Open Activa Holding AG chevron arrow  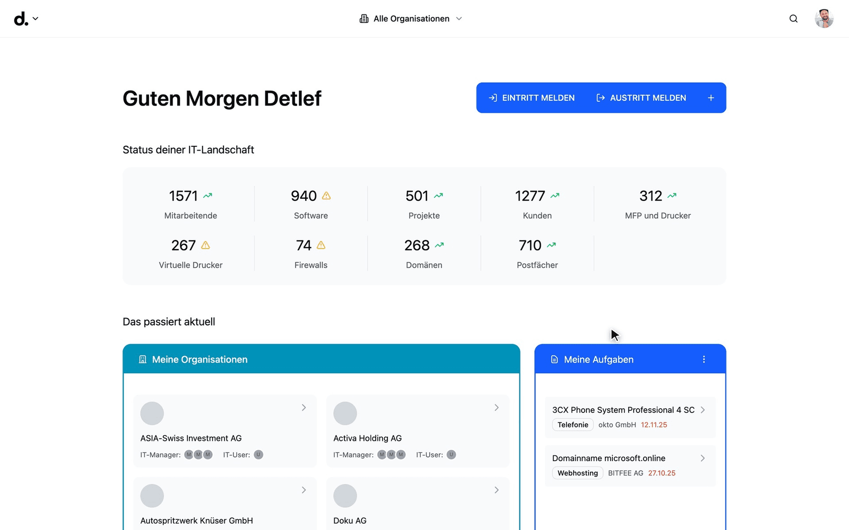(497, 408)
